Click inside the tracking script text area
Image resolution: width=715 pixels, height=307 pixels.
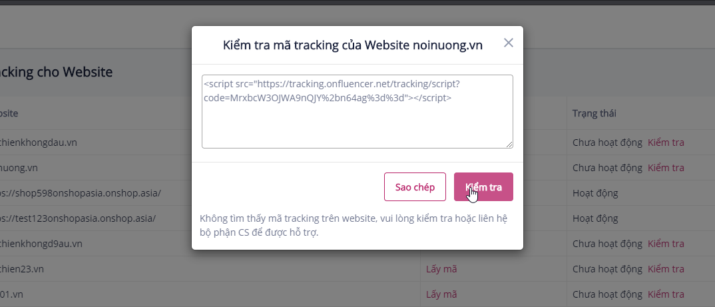357,111
